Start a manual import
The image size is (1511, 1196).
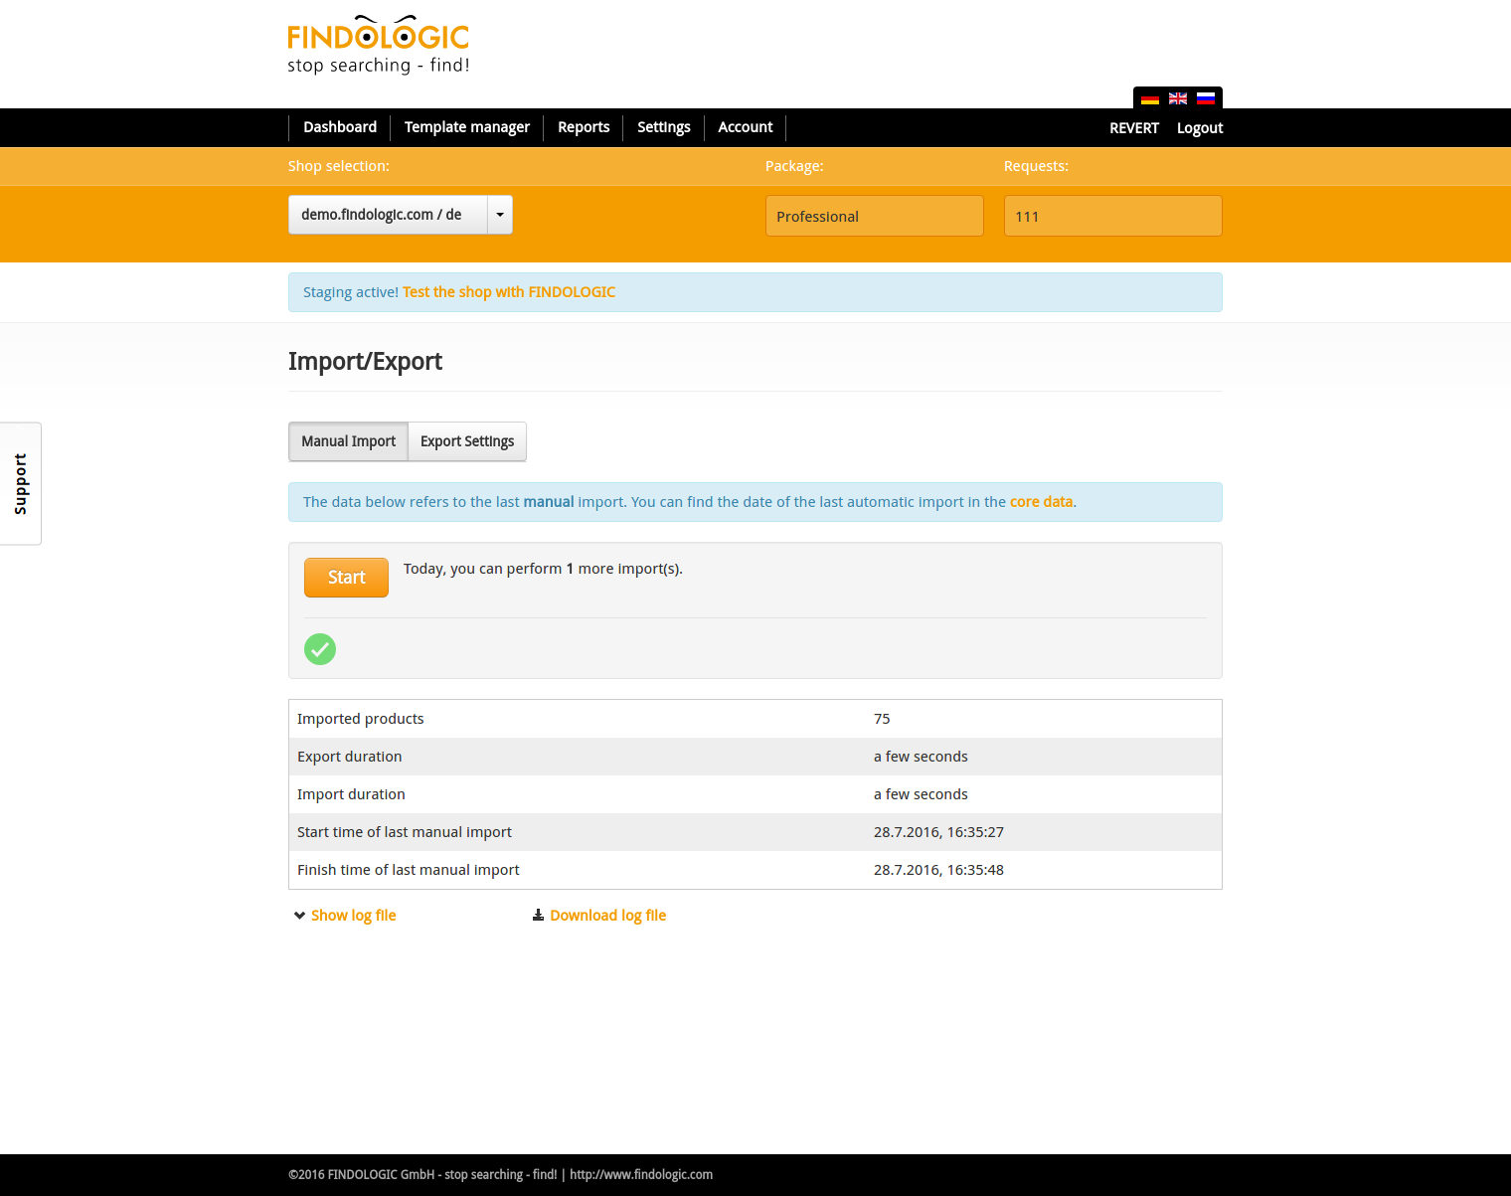(x=346, y=578)
